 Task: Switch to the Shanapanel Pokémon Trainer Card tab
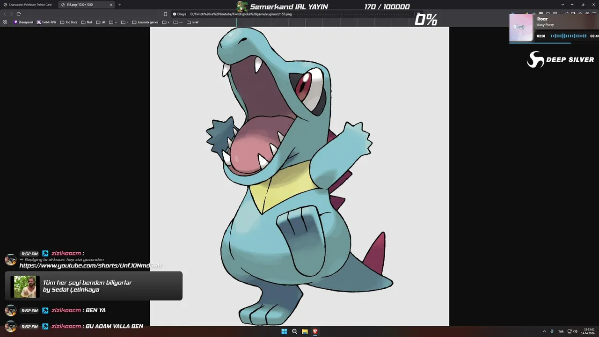29,5
